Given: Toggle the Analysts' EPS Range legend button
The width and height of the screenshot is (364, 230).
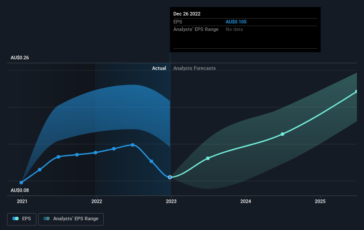Looking at the screenshot, I should 71,219.
